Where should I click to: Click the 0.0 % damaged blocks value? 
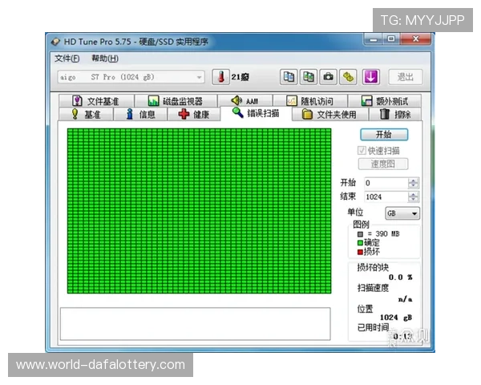[x=401, y=278]
